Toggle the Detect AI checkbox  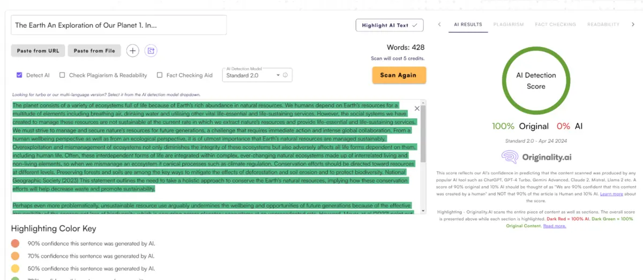click(x=19, y=75)
